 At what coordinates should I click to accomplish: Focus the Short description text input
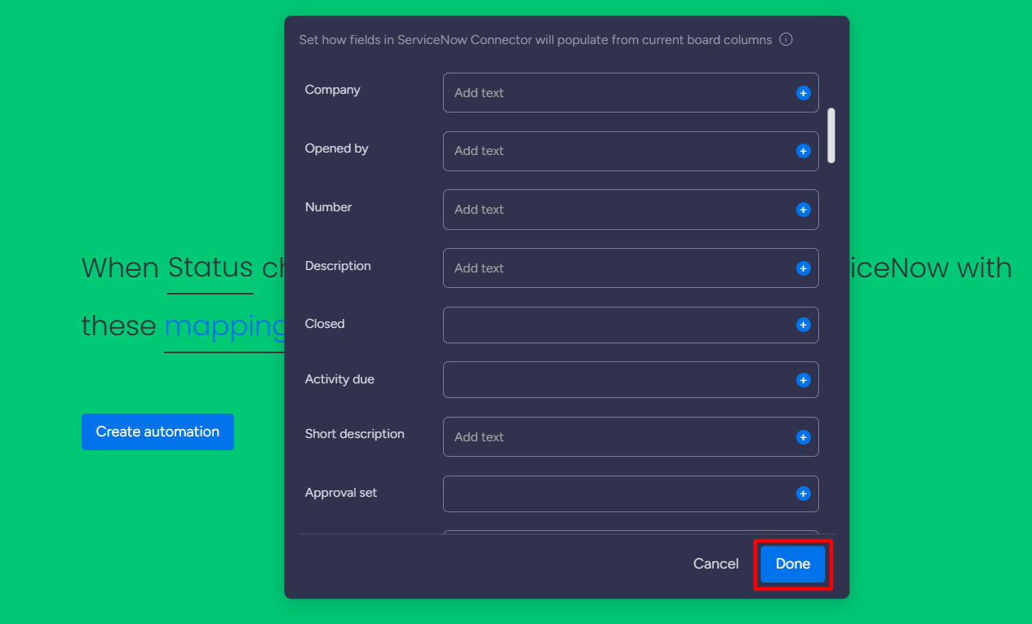coord(631,437)
